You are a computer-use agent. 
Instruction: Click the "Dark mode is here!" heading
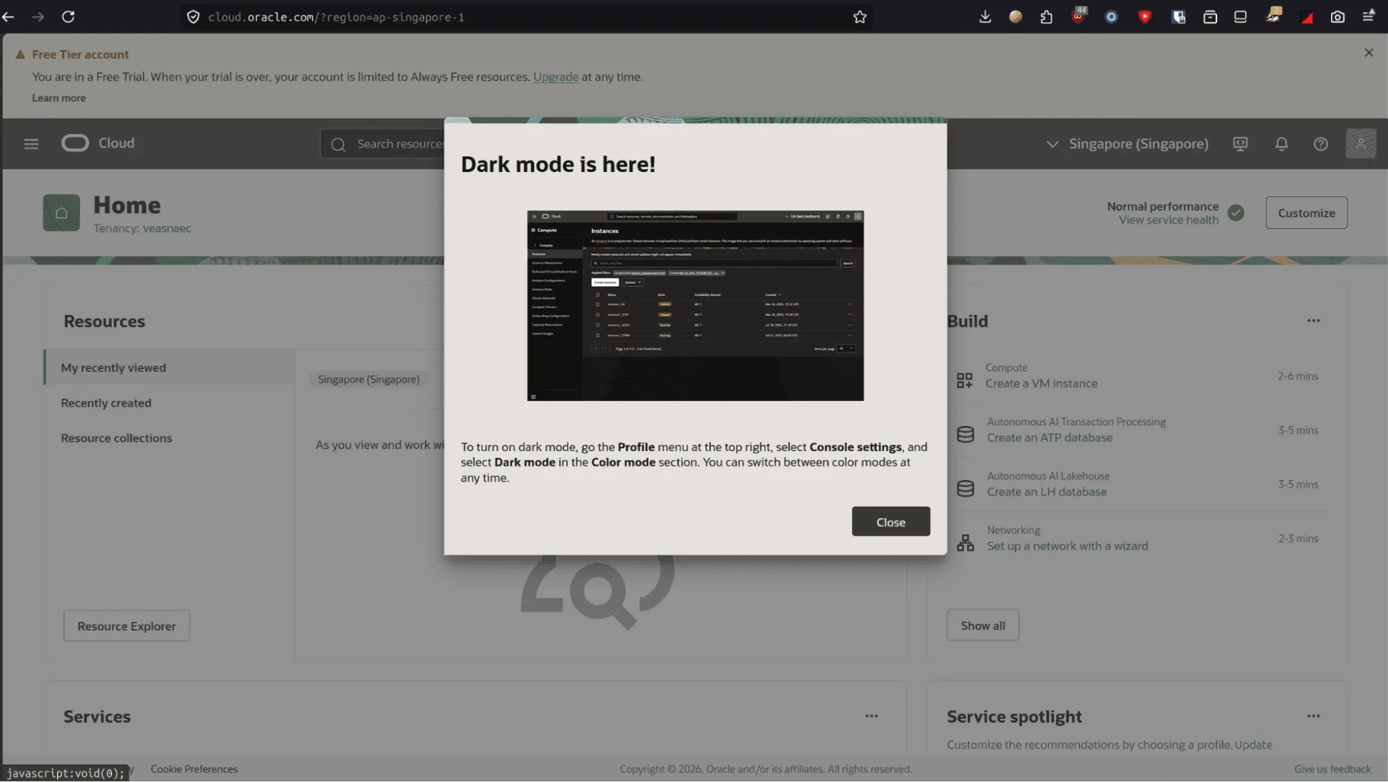(x=558, y=164)
